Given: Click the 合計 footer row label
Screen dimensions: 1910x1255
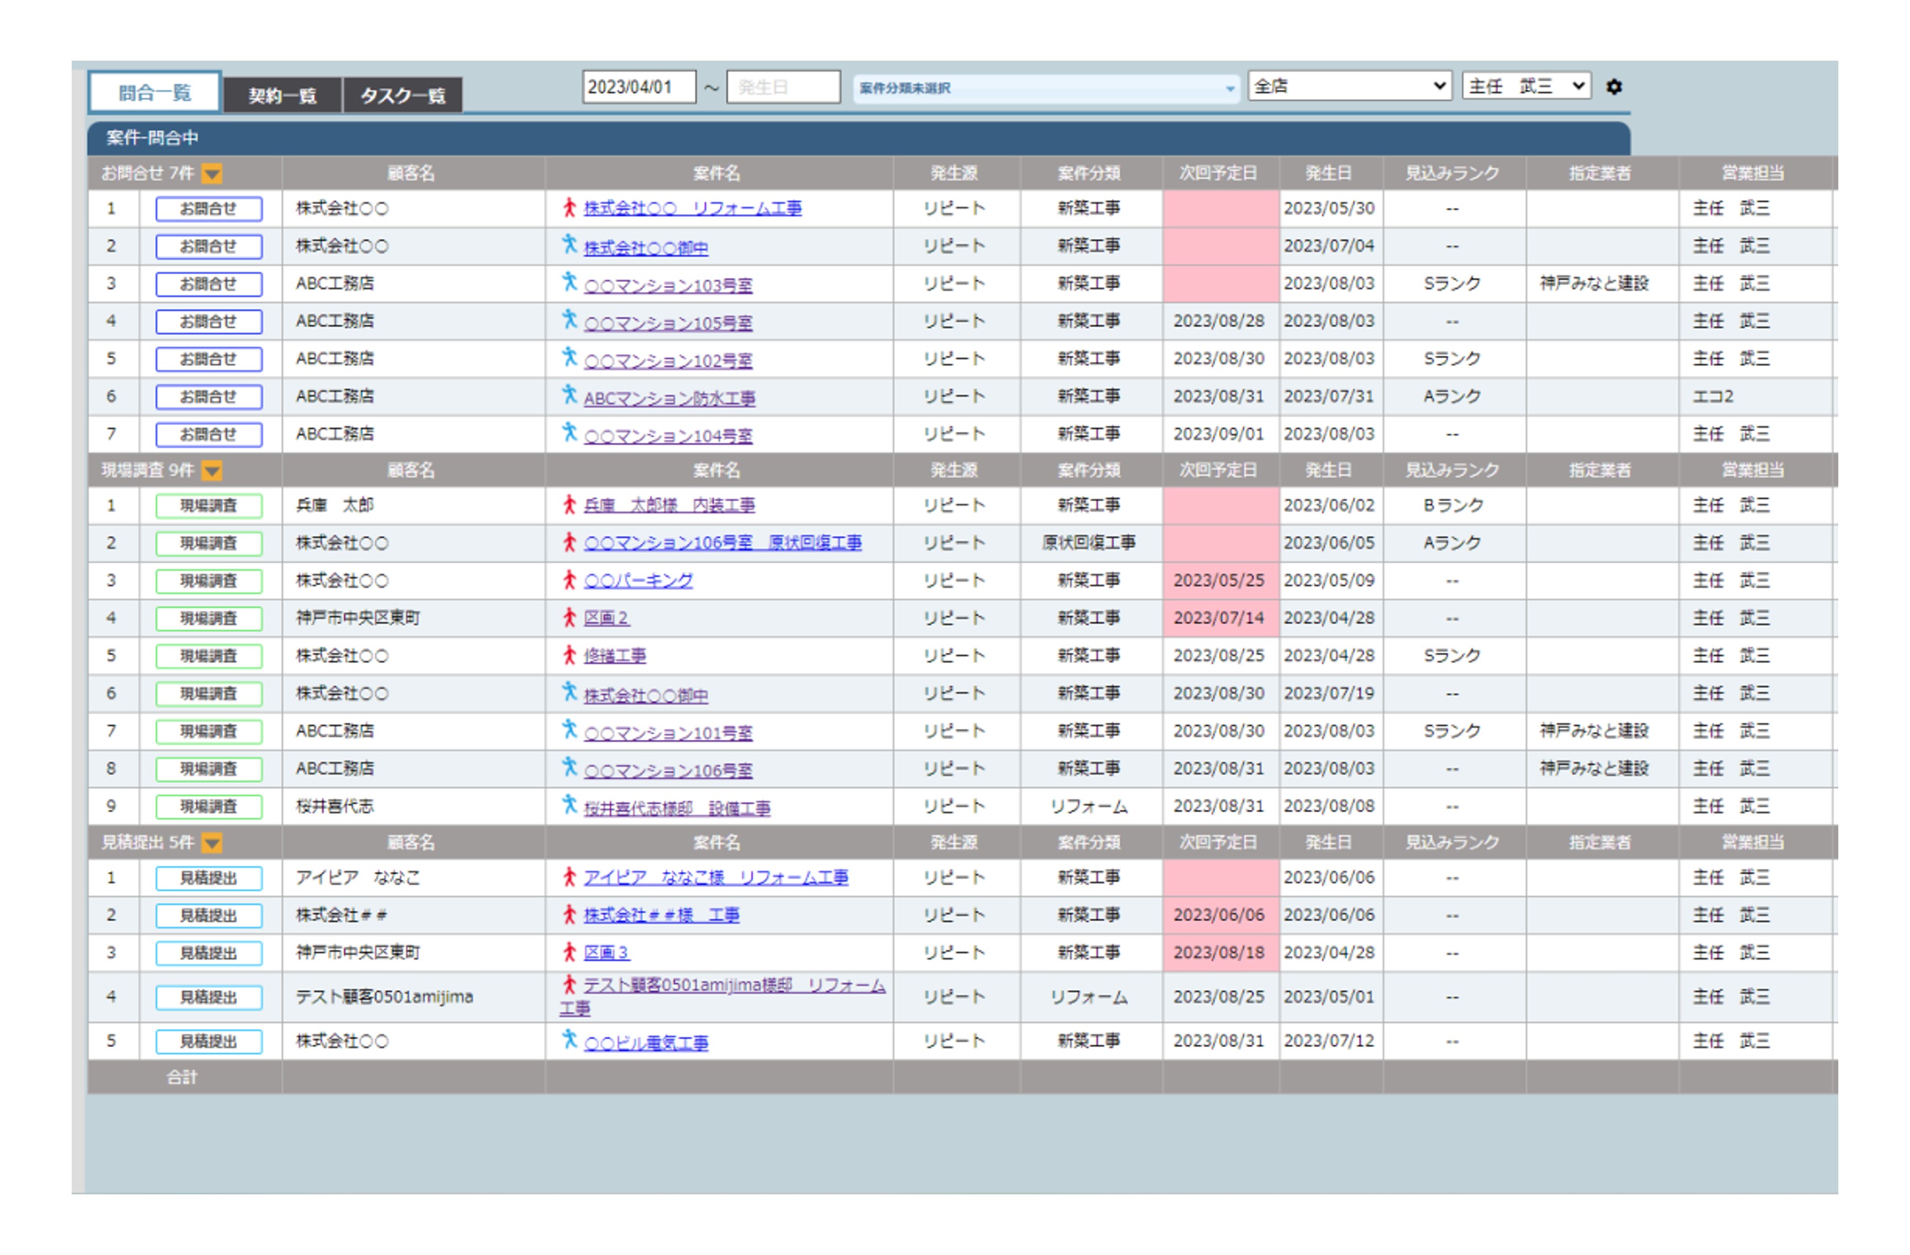Looking at the screenshot, I should [182, 1078].
